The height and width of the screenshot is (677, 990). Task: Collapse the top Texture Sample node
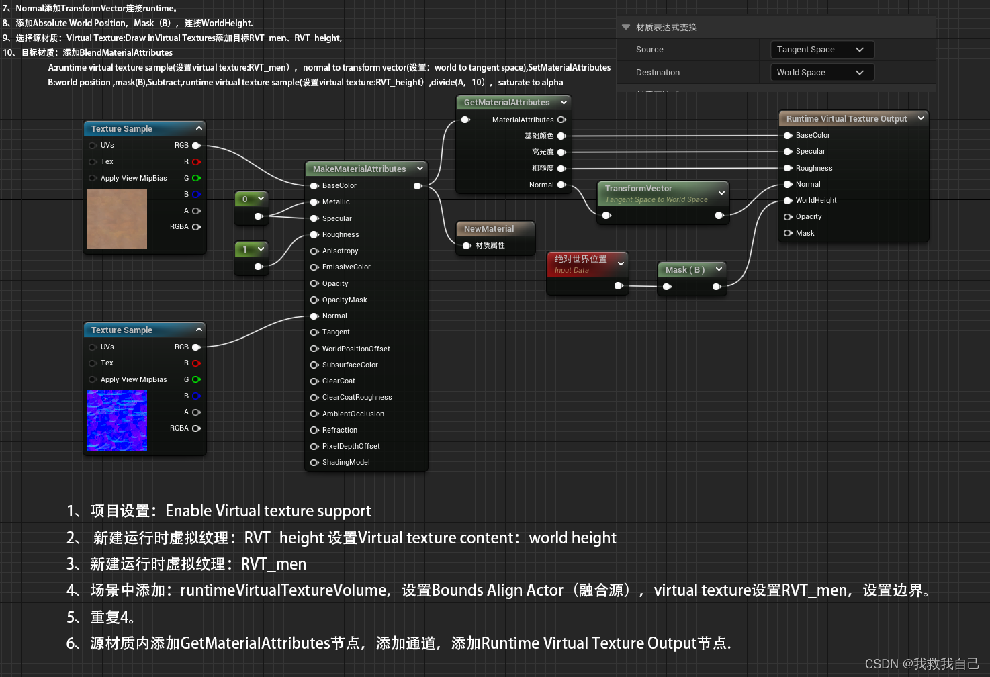point(199,128)
